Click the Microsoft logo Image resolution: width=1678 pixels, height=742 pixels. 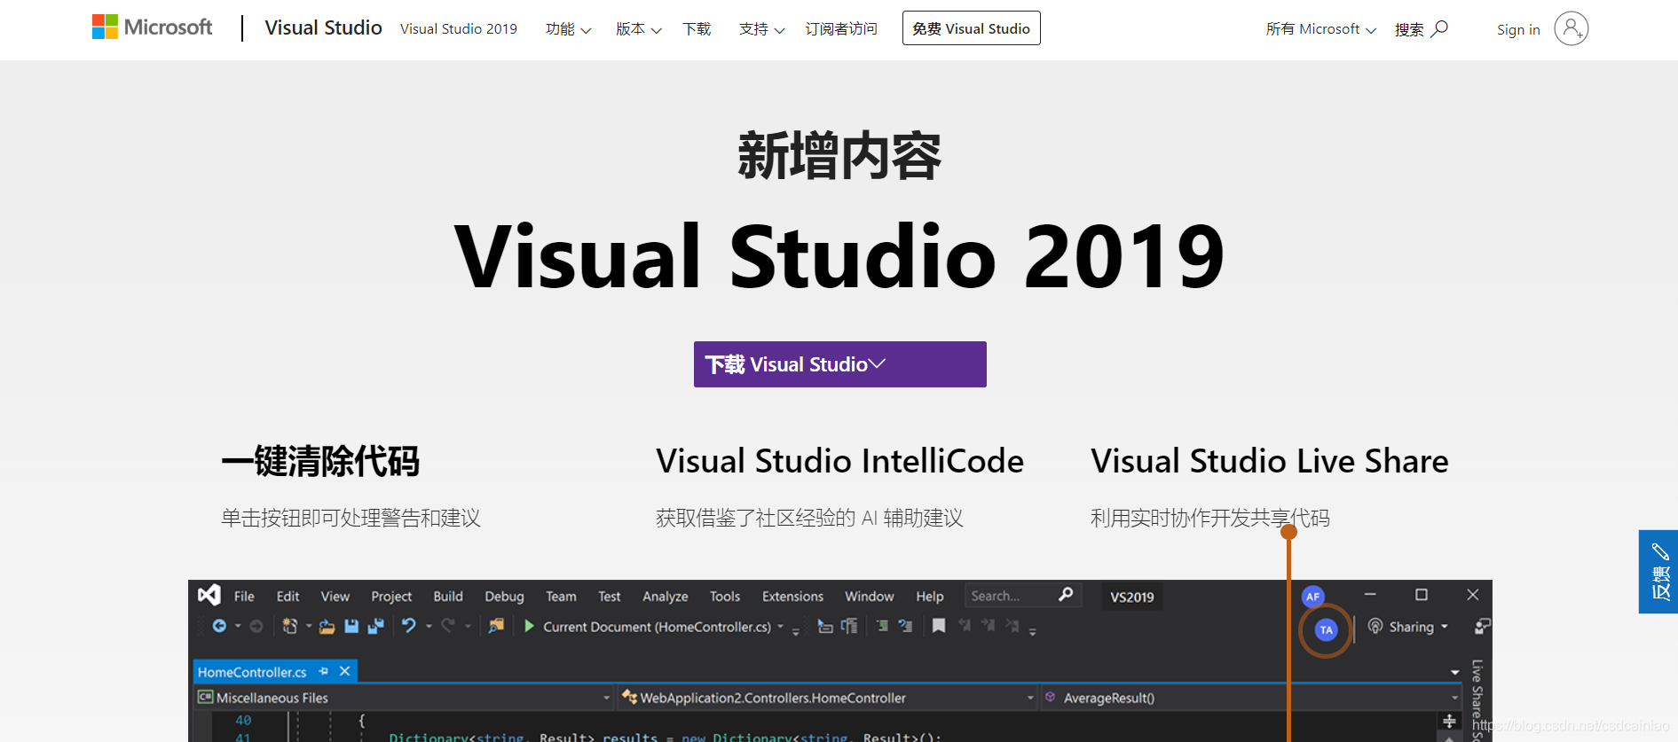(x=152, y=27)
